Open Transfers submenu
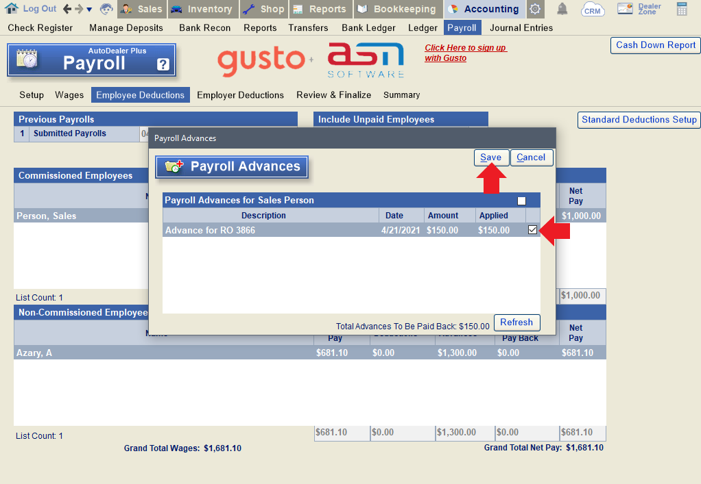The height and width of the screenshot is (484, 701). pos(308,27)
